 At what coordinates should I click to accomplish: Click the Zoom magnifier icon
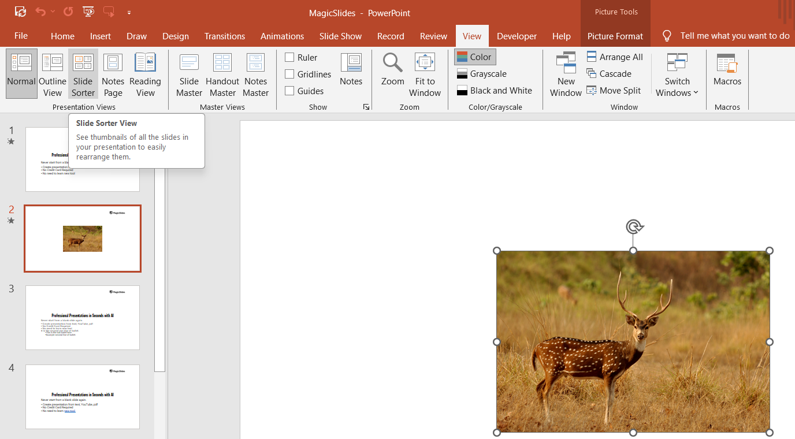[392, 63]
